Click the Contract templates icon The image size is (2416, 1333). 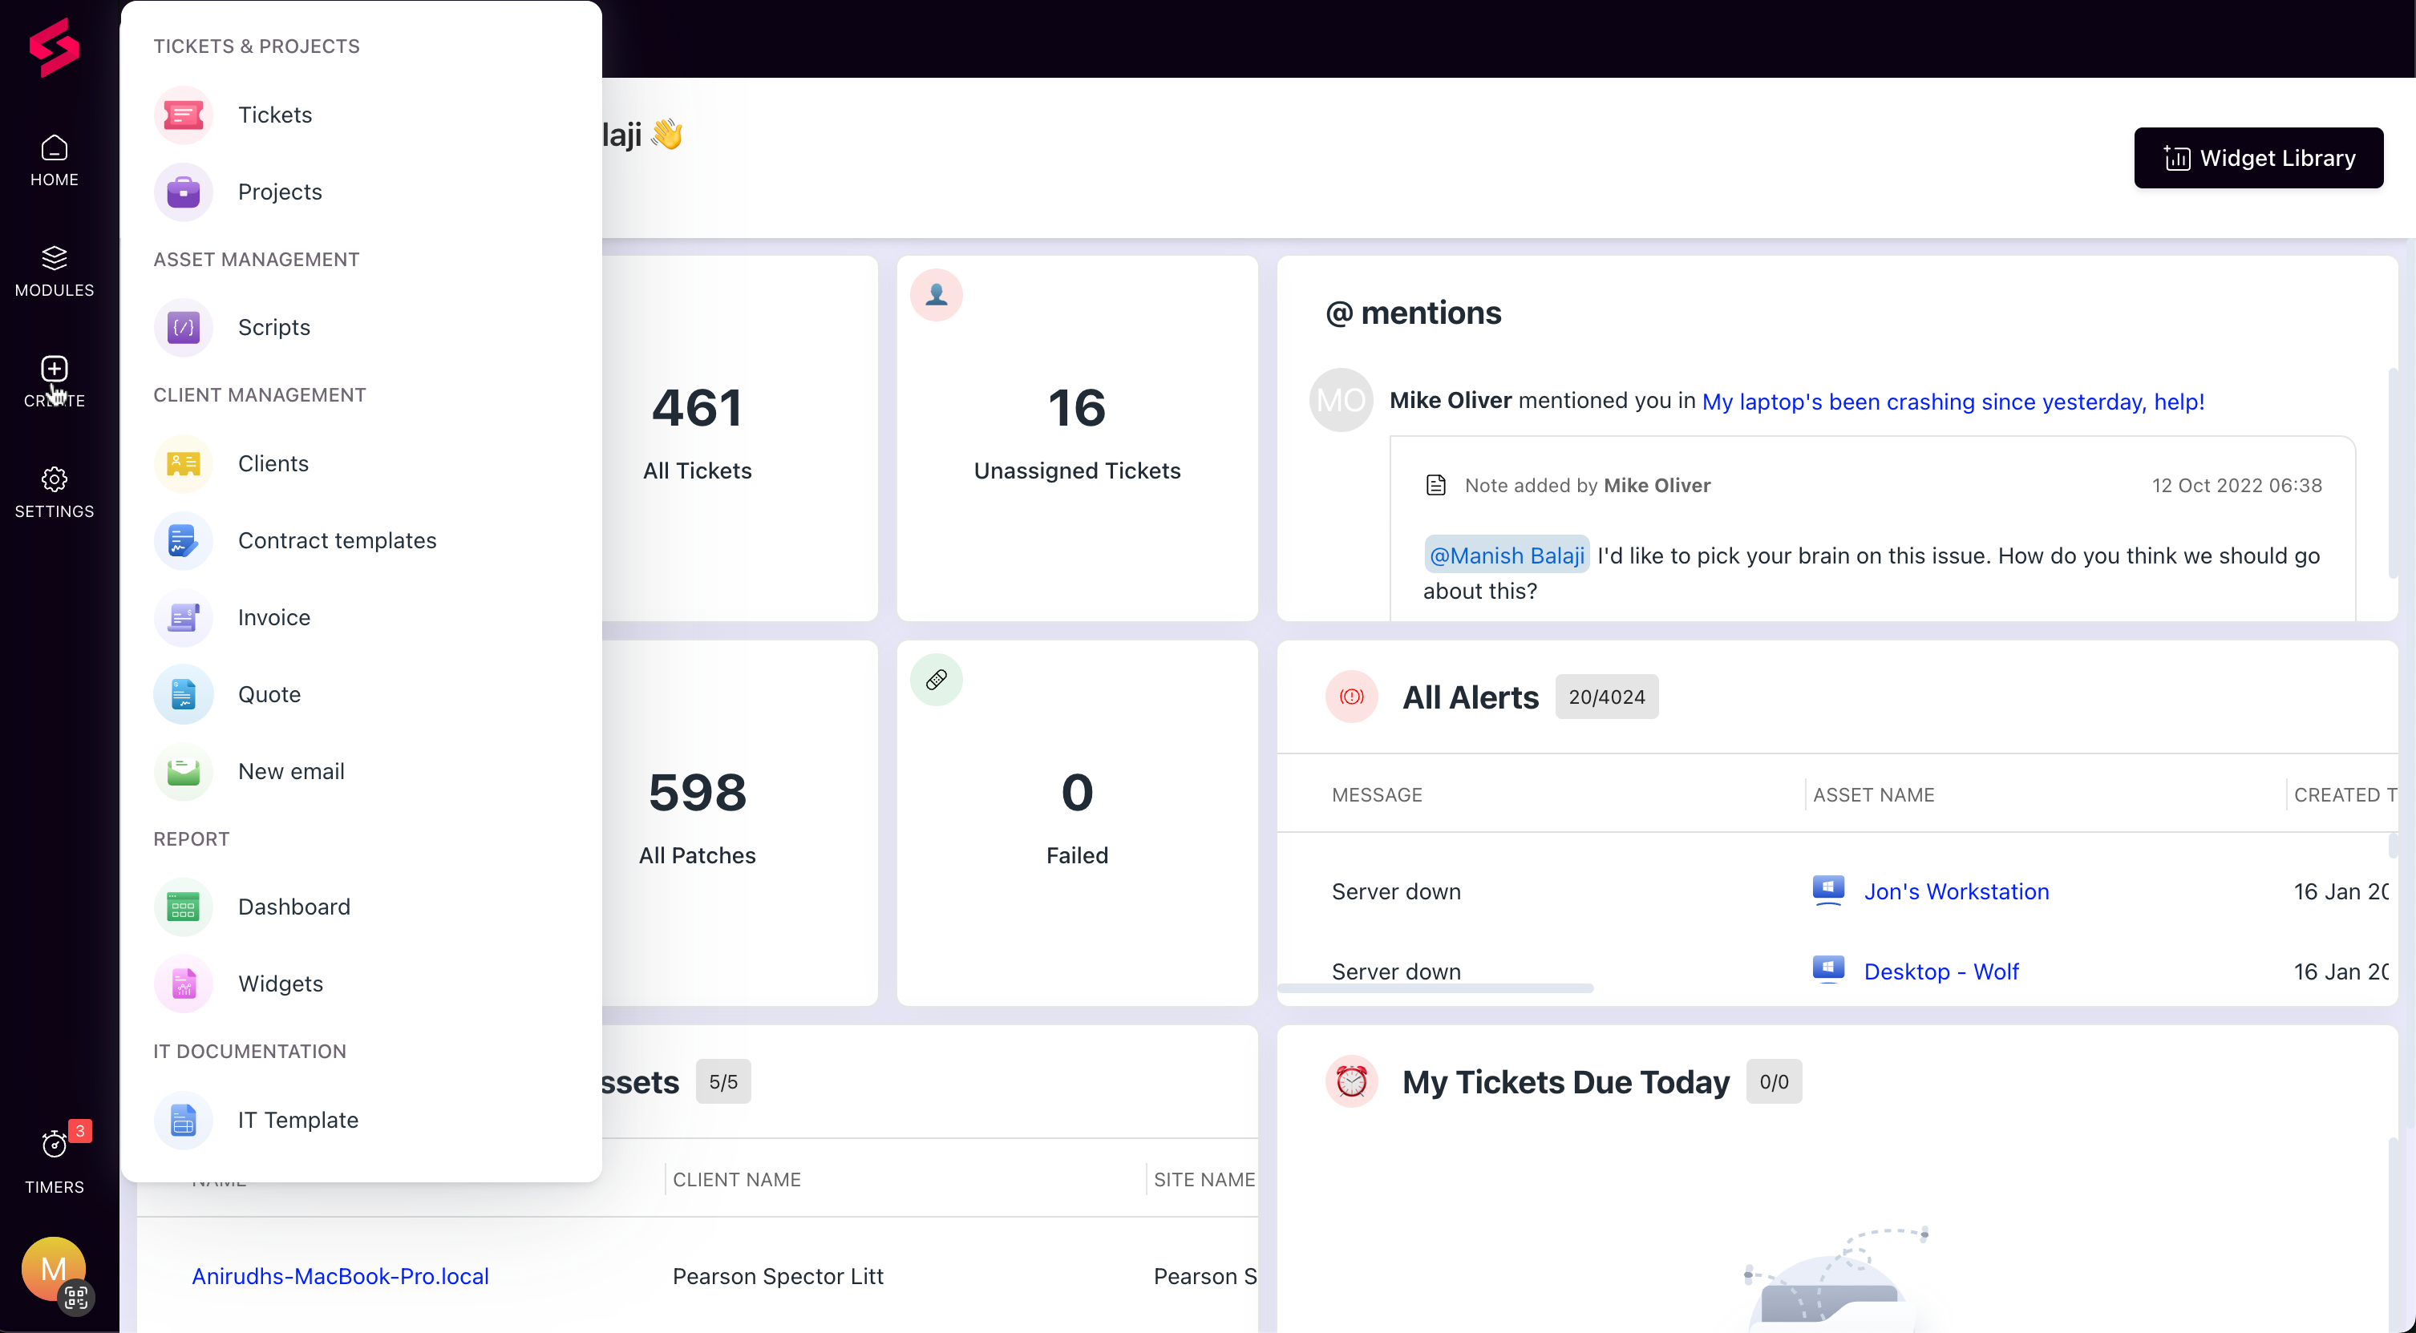tap(183, 540)
